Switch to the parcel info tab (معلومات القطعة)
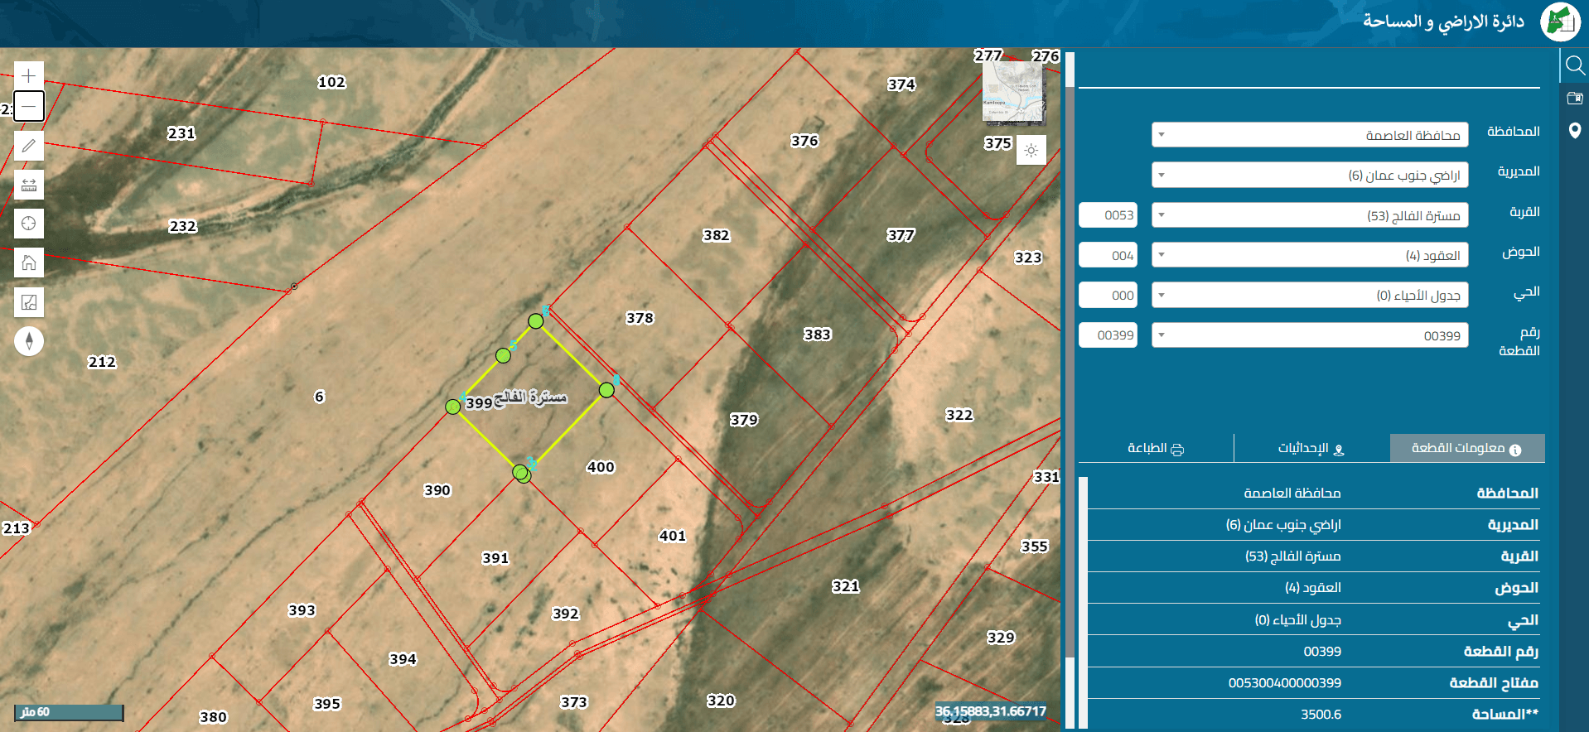The height and width of the screenshot is (732, 1589). coord(1467,448)
